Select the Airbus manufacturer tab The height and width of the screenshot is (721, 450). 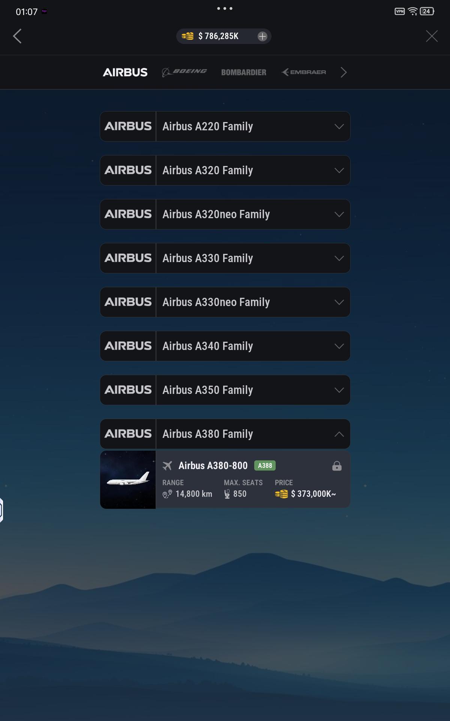coord(125,72)
